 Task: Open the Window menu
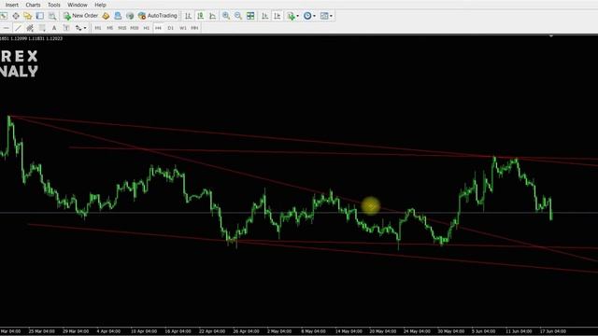(78, 5)
